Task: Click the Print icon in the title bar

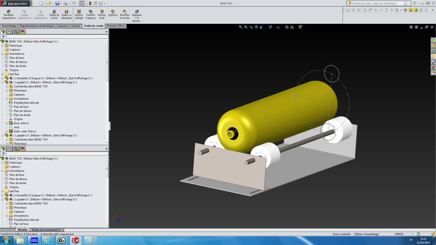Action: coord(65,3)
